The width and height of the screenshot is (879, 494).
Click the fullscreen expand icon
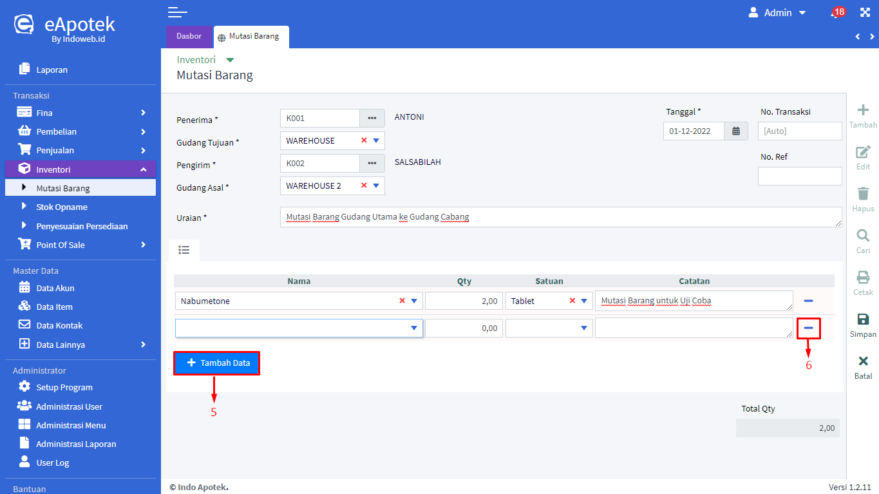pos(865,12)
